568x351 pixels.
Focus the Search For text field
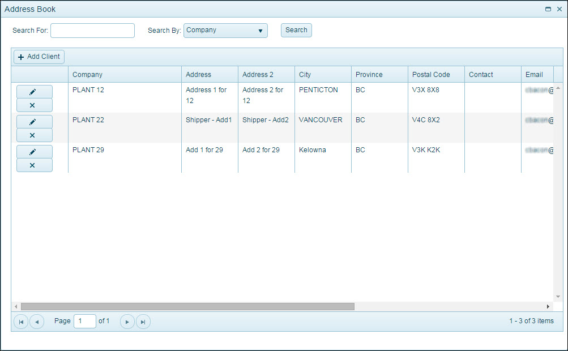[92, 31]
